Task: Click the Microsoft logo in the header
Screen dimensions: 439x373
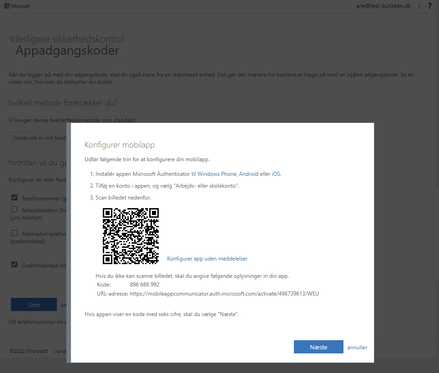Action: tap(17, 6)
